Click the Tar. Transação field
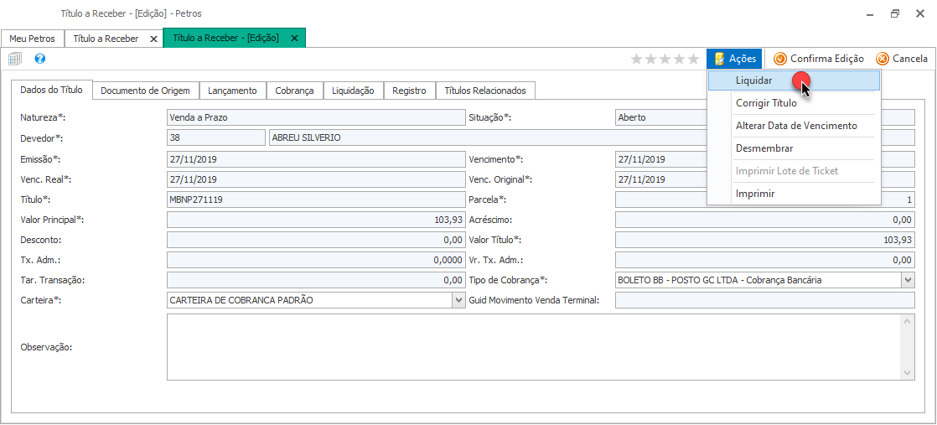This screenshot has height=425, width=937. [x=316, y=280]
